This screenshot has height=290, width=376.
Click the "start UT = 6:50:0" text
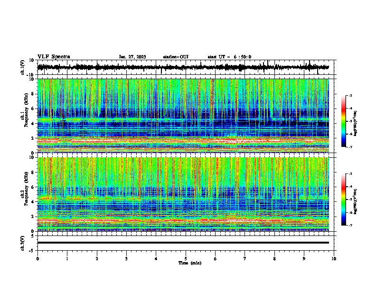coord(229,57)
